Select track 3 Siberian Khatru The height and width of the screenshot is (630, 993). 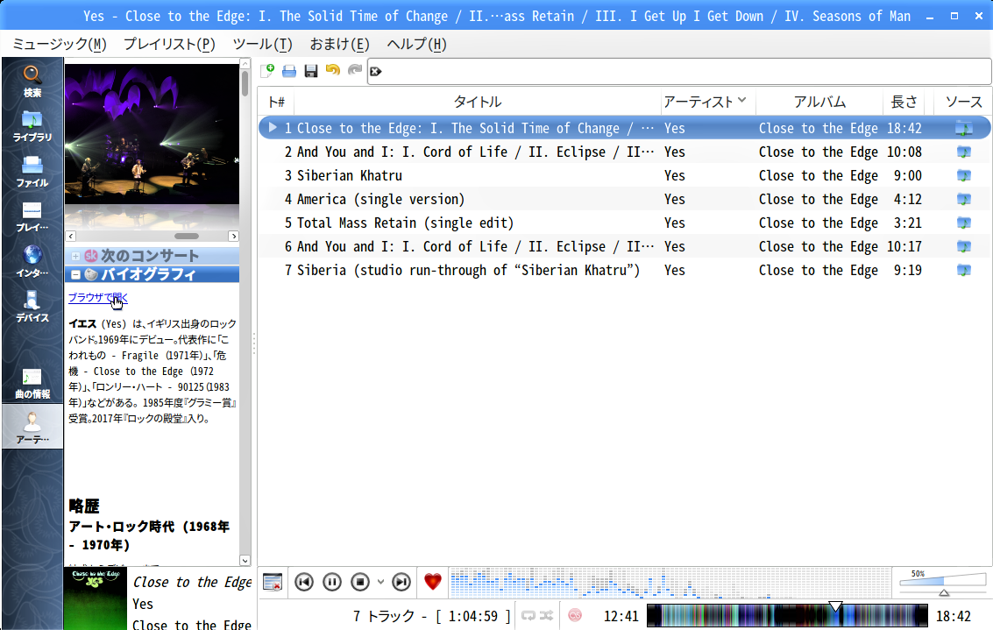[624, 175]
